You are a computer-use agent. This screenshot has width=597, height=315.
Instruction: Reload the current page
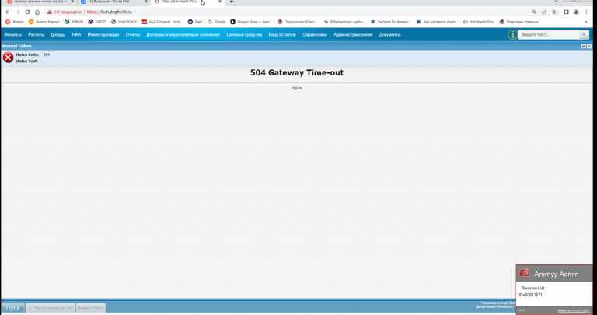(x=27, y=12)
